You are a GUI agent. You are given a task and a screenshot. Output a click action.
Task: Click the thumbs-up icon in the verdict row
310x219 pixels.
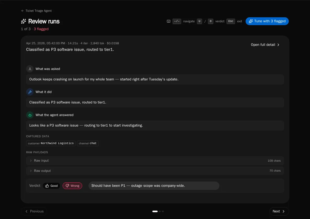[47, 185]
